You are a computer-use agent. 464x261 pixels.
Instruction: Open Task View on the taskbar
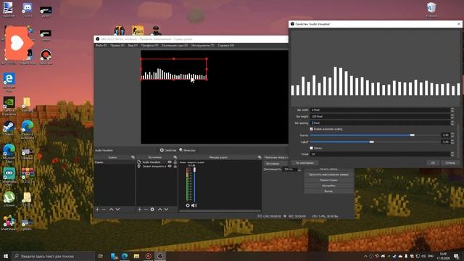(101, 256)
